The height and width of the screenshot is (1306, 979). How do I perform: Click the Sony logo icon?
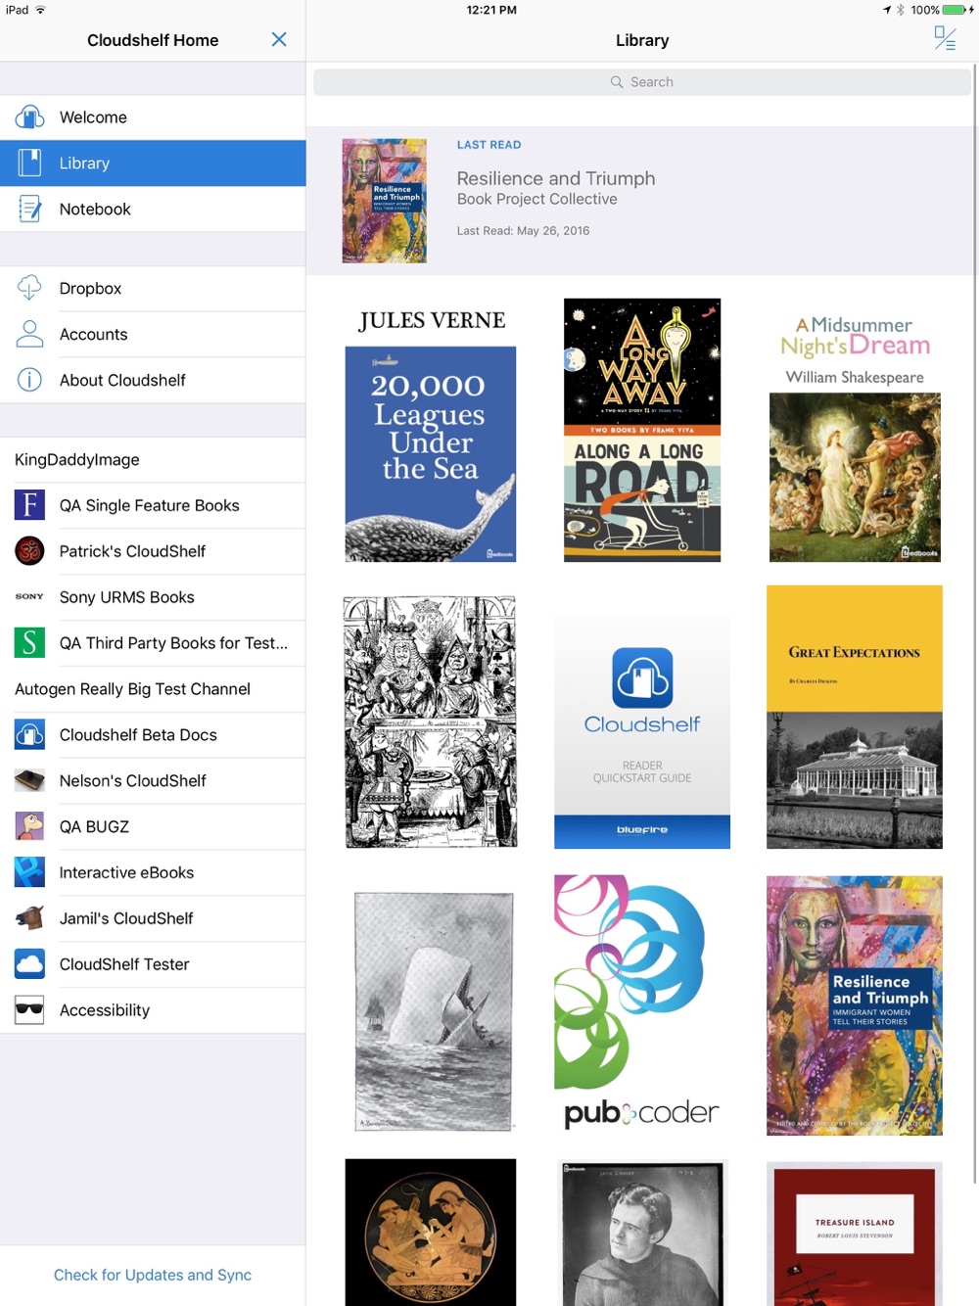click(29, 596)
